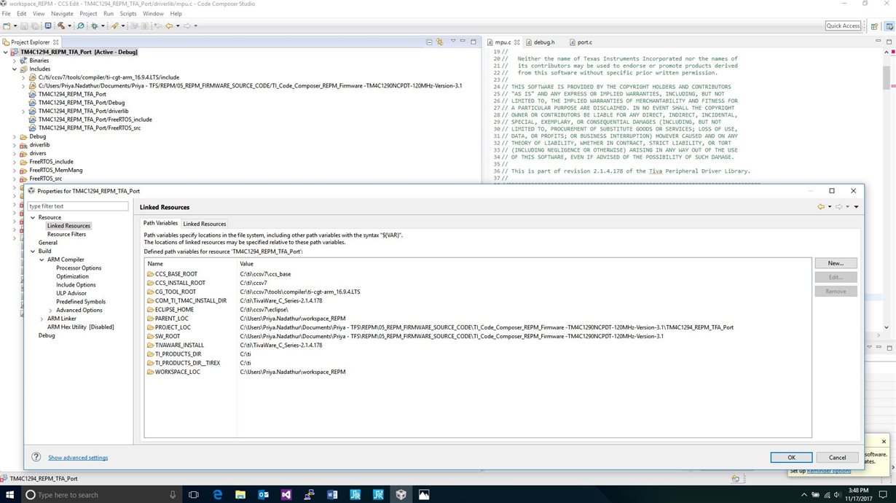Open the Project menu
This screenshot has height=503, width=896.
point(88,14)
